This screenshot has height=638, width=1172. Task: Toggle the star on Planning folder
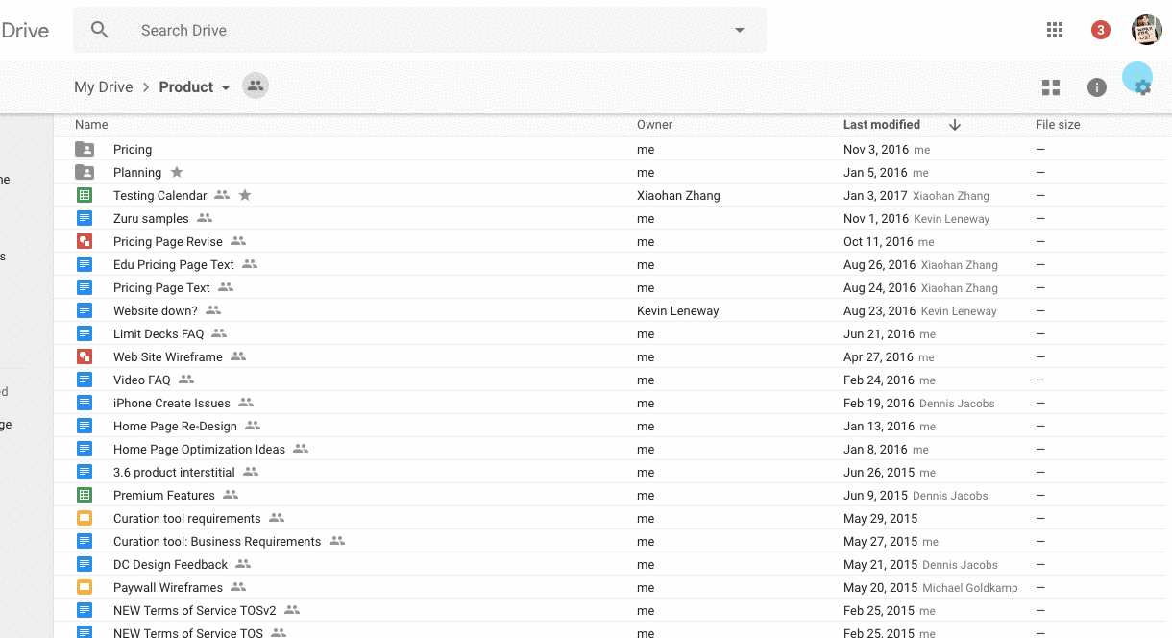(177, 172)
